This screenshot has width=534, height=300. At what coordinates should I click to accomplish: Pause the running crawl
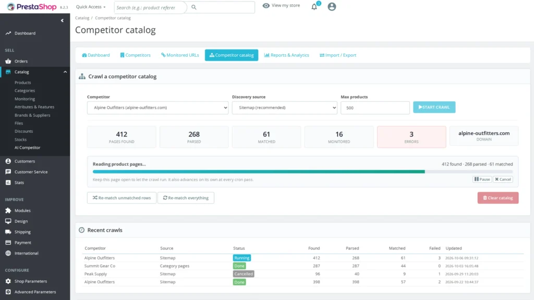[x=482, y=179]
